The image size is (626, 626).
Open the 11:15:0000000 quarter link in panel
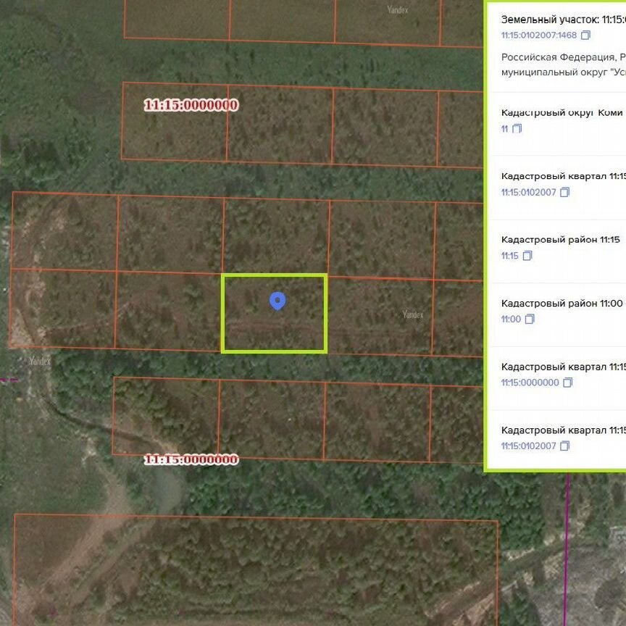[530, 383]
